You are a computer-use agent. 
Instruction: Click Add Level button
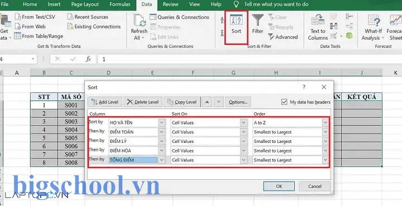104,102
